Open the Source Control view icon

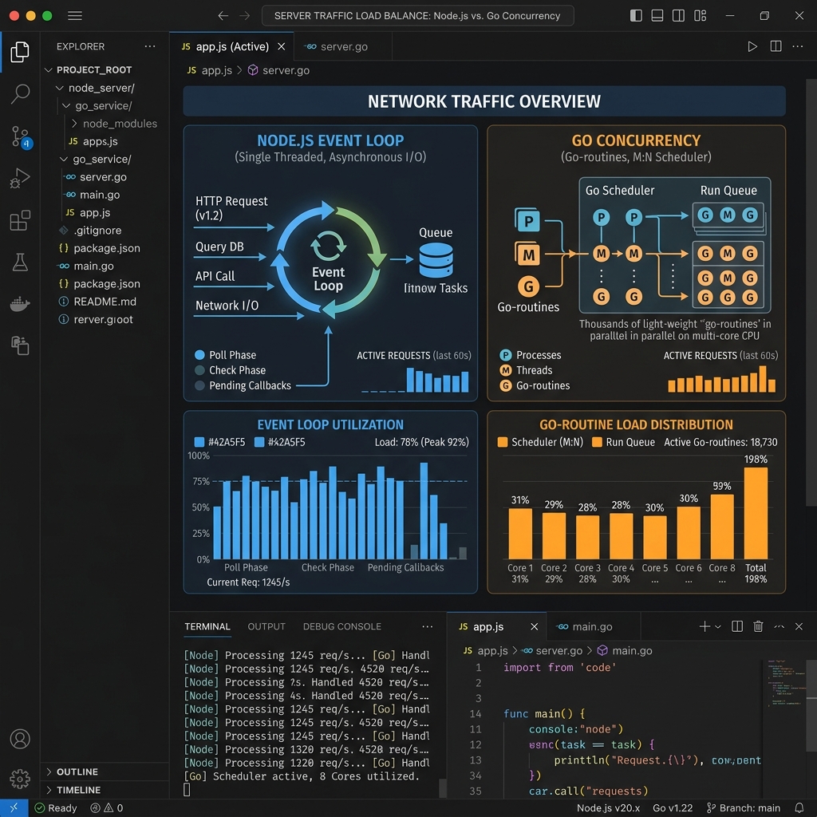click(21, 137)
